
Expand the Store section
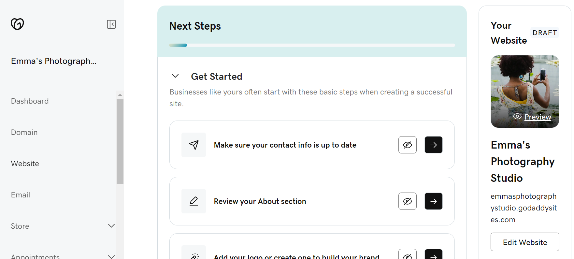point(111,226)
